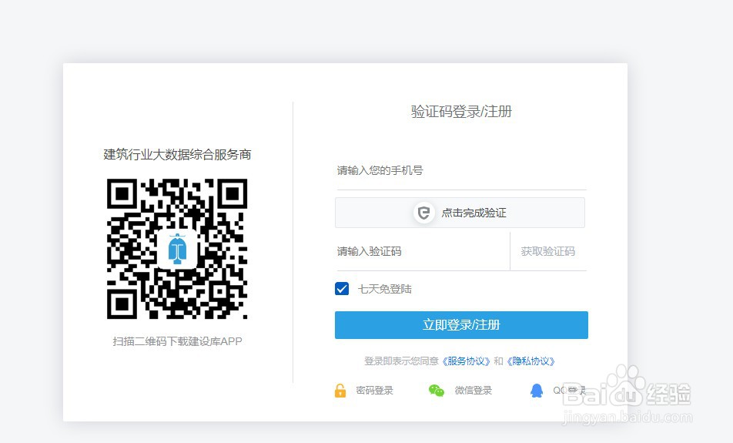Viewport: 733px width, 443px height.
Task: Click the blue QQ penguin icon
Action: [537, 390]
